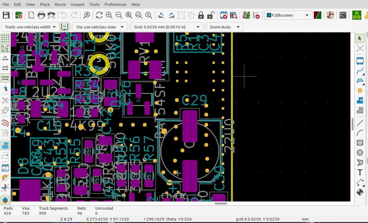Click the Plot printer icon

pyautogui.click(x=51, y=15)
